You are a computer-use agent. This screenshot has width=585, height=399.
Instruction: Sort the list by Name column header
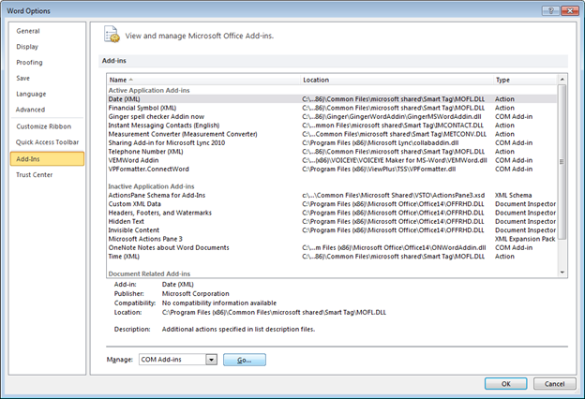point(118,81)
